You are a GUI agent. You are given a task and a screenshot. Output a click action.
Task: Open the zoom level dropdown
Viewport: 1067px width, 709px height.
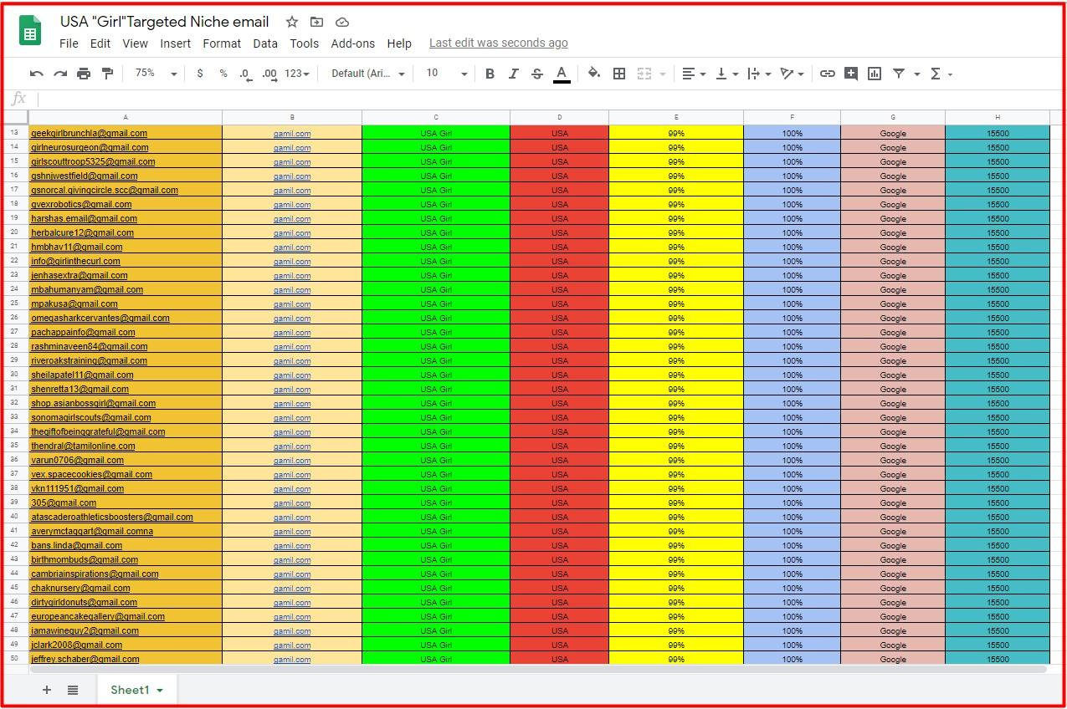(x=155, y=74)
